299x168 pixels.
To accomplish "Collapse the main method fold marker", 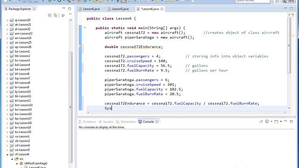I will (85, 28).
